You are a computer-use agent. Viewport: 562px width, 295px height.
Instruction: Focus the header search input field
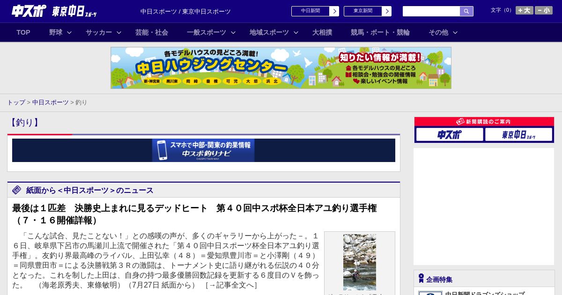(431, 11)
